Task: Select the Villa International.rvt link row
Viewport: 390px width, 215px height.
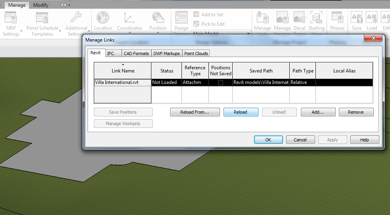Action: tap(122, 82)
